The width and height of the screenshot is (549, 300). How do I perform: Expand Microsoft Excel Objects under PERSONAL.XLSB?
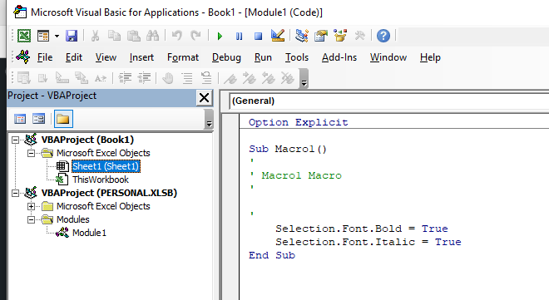pyautogui.click(x=31, y=206)
